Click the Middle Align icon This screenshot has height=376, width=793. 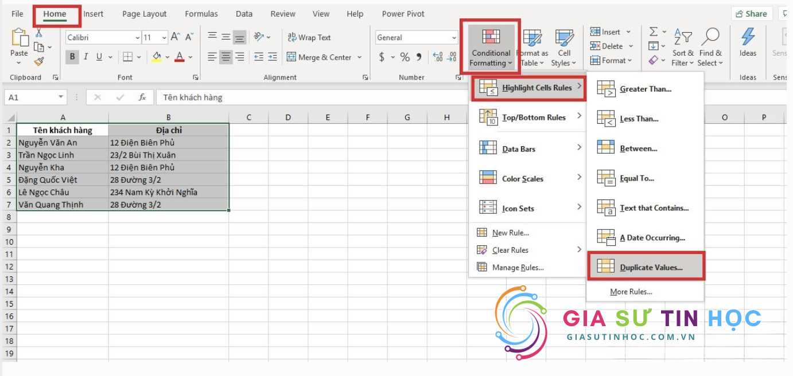[226, 37]
